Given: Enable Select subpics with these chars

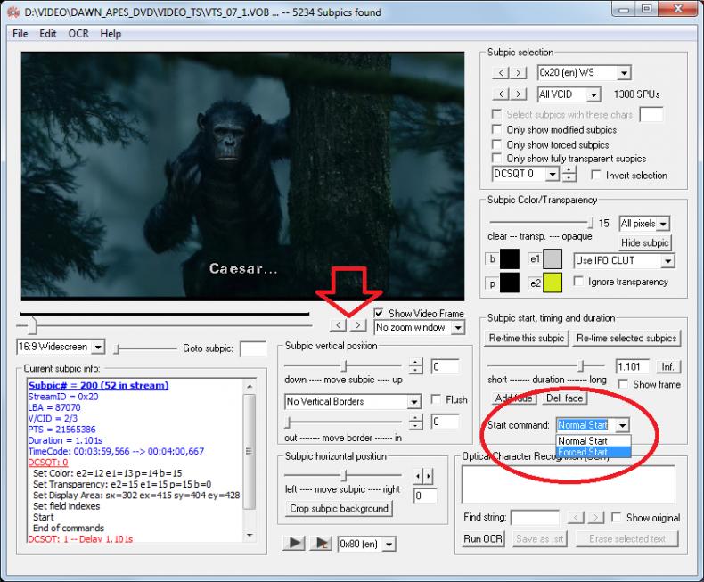Looking at the screenshot, I should pos(496,114).
